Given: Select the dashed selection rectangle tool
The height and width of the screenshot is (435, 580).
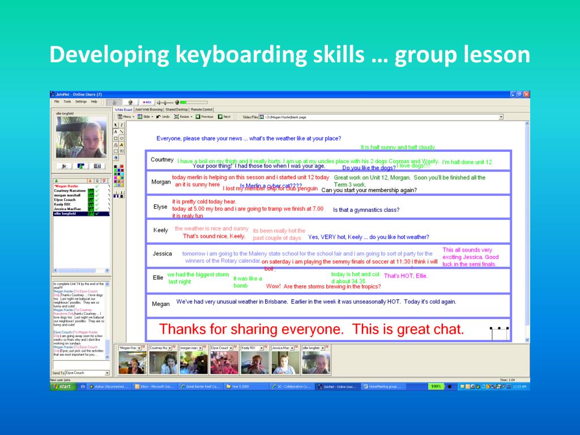Looking at the screenshot, I should [116, 151].
